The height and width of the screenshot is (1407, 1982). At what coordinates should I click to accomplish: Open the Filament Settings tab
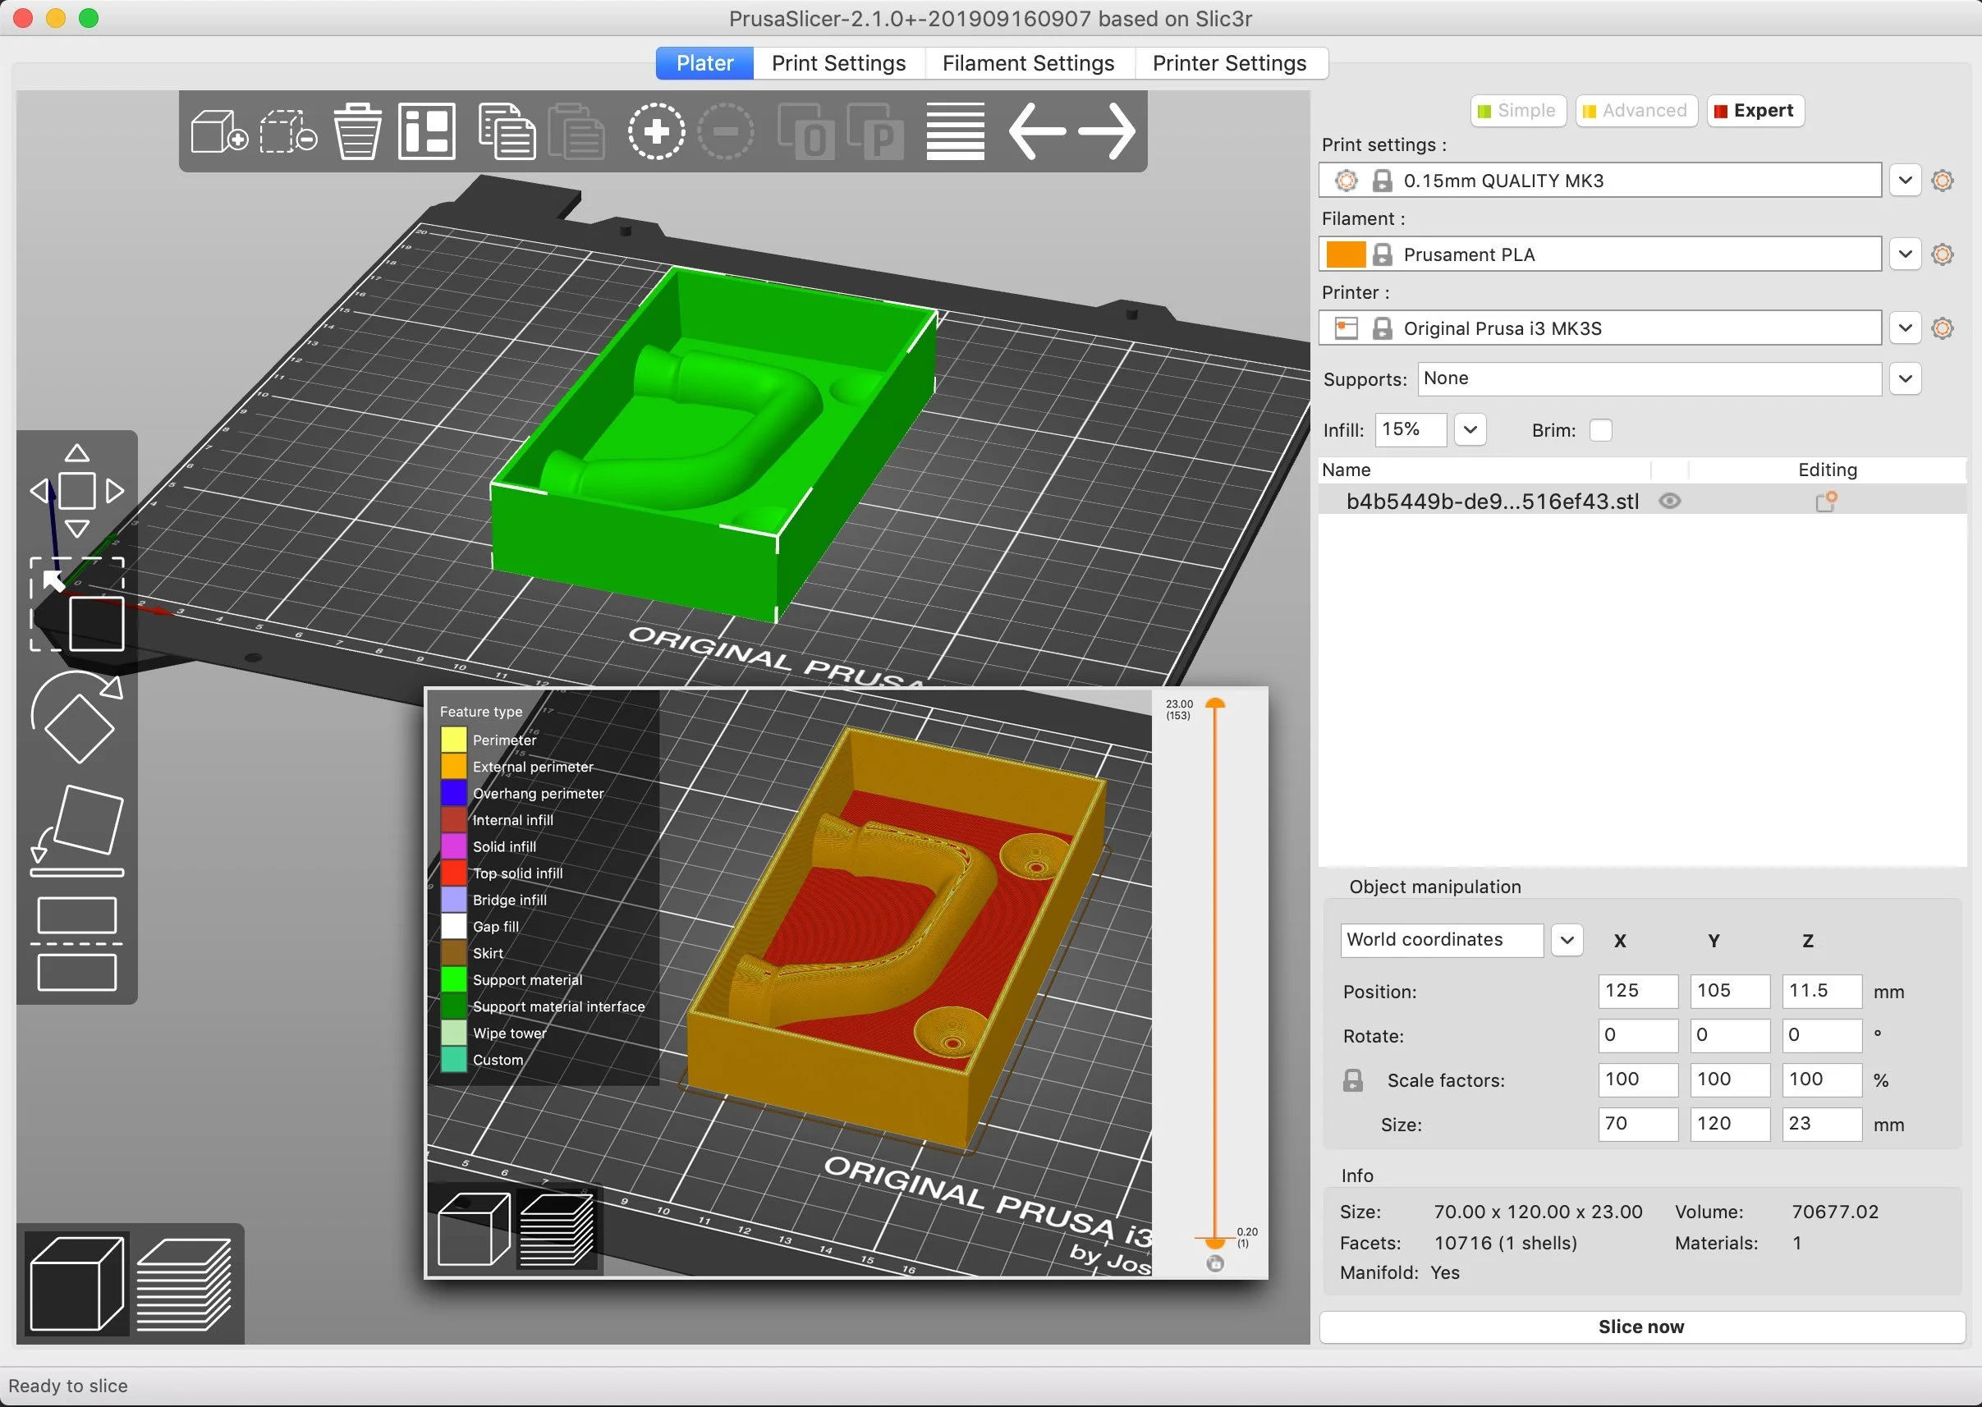[1028, 63]
